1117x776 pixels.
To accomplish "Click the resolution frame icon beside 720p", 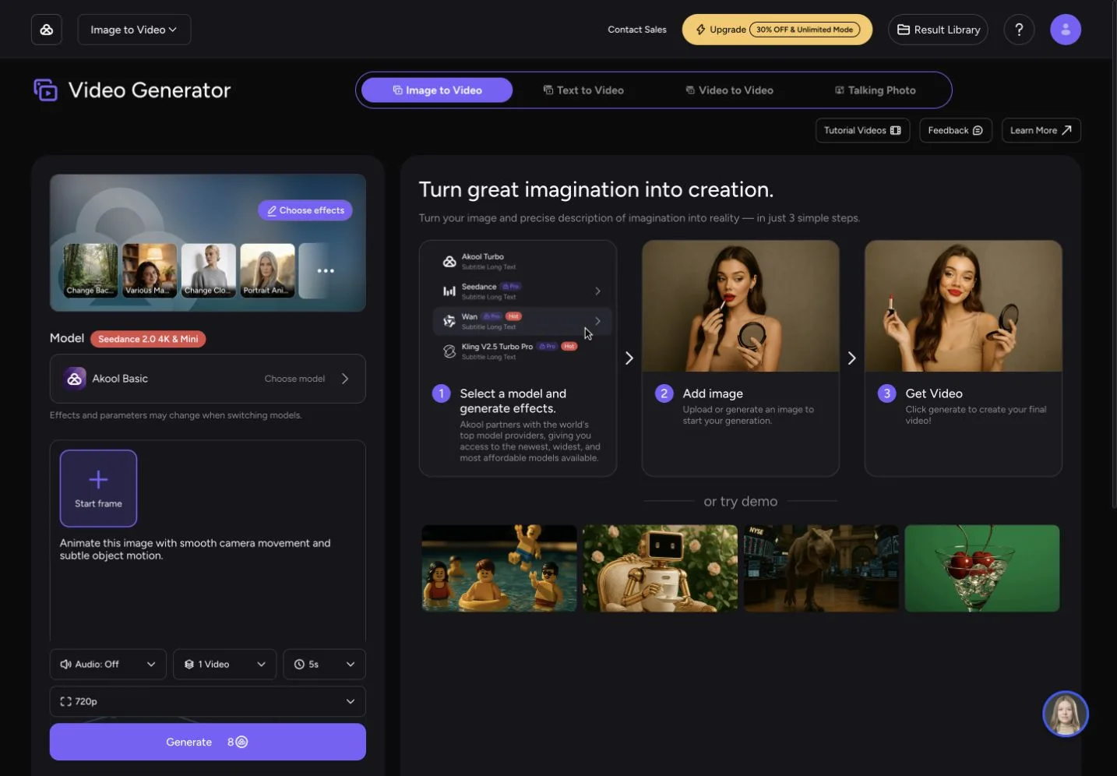I will coord(66,702).
